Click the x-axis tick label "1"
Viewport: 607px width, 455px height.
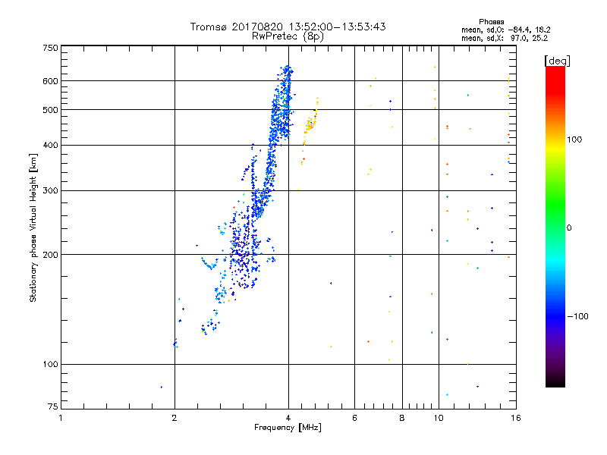click(61, 418)
